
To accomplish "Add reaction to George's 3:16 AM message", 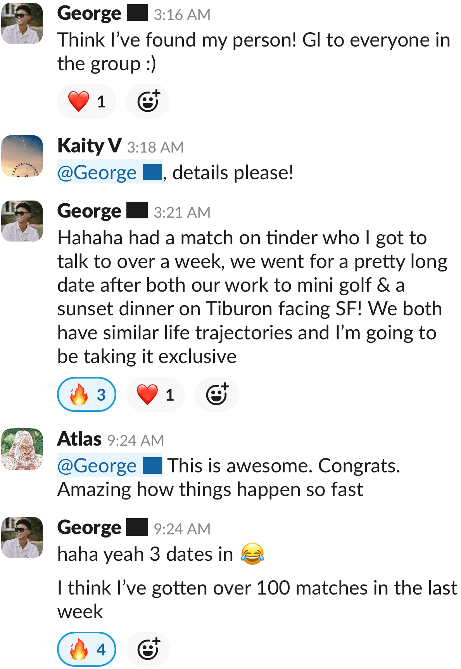I will 148,101.
